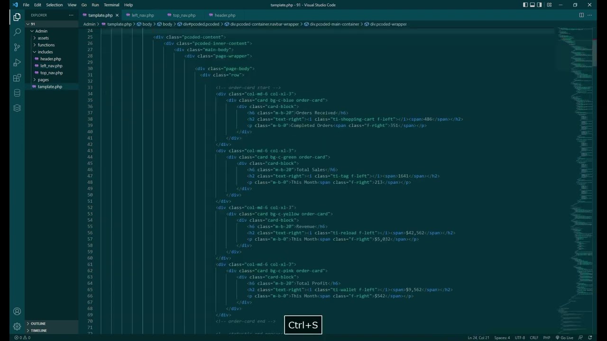Change indentation via Spaces: 4
Screen dimensions: 607x341
pos(502,338)
